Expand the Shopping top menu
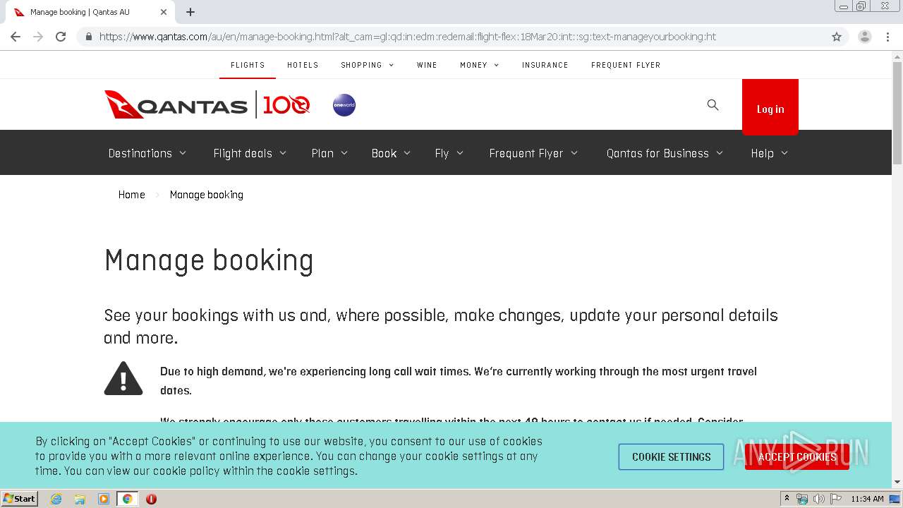The height and width of the screenshot is (508, 903). pos(368,65)
